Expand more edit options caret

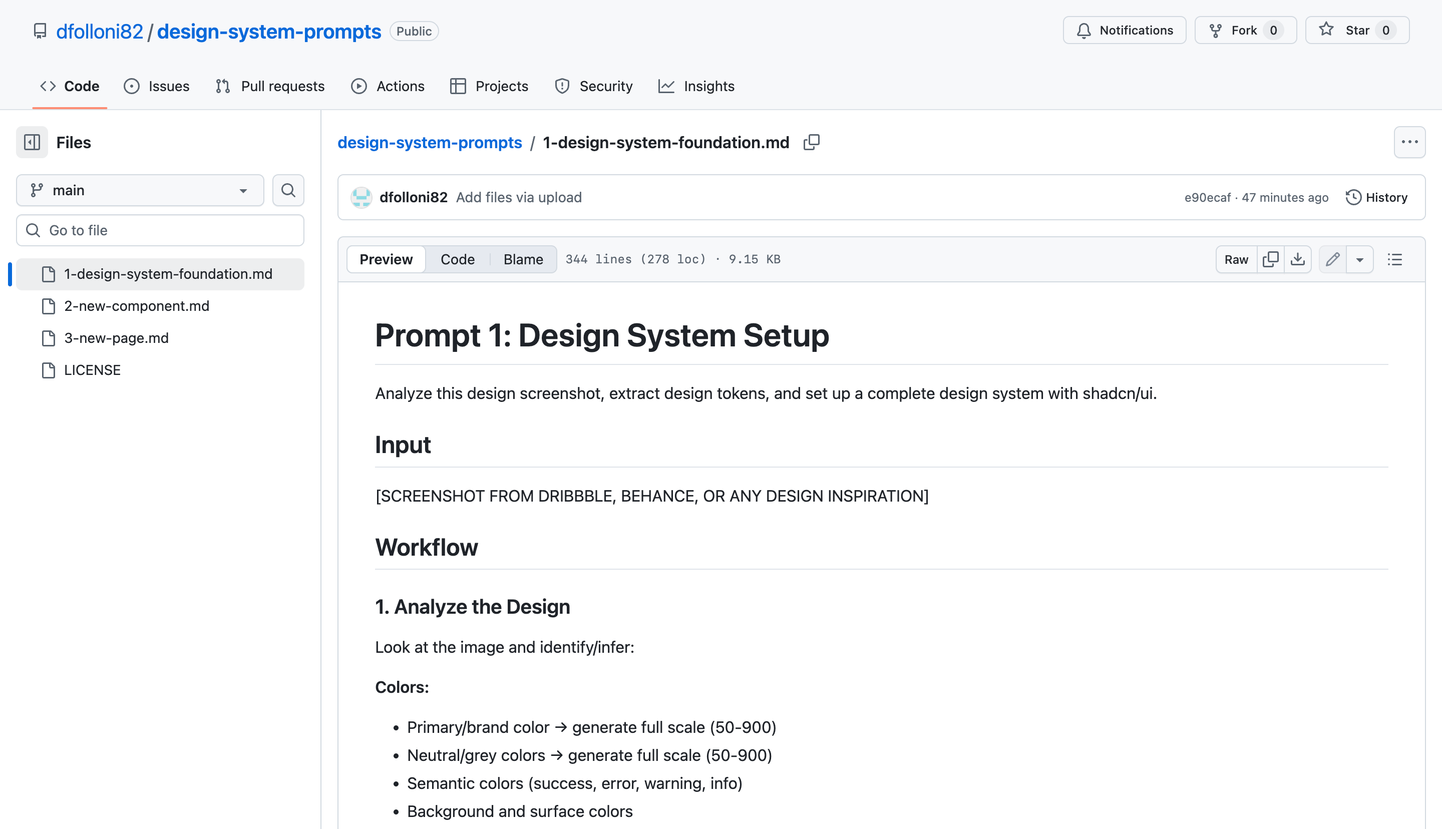click(x=1359, y=260)
